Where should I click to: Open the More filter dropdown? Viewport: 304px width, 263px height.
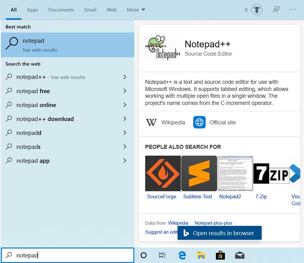(136, 10)
